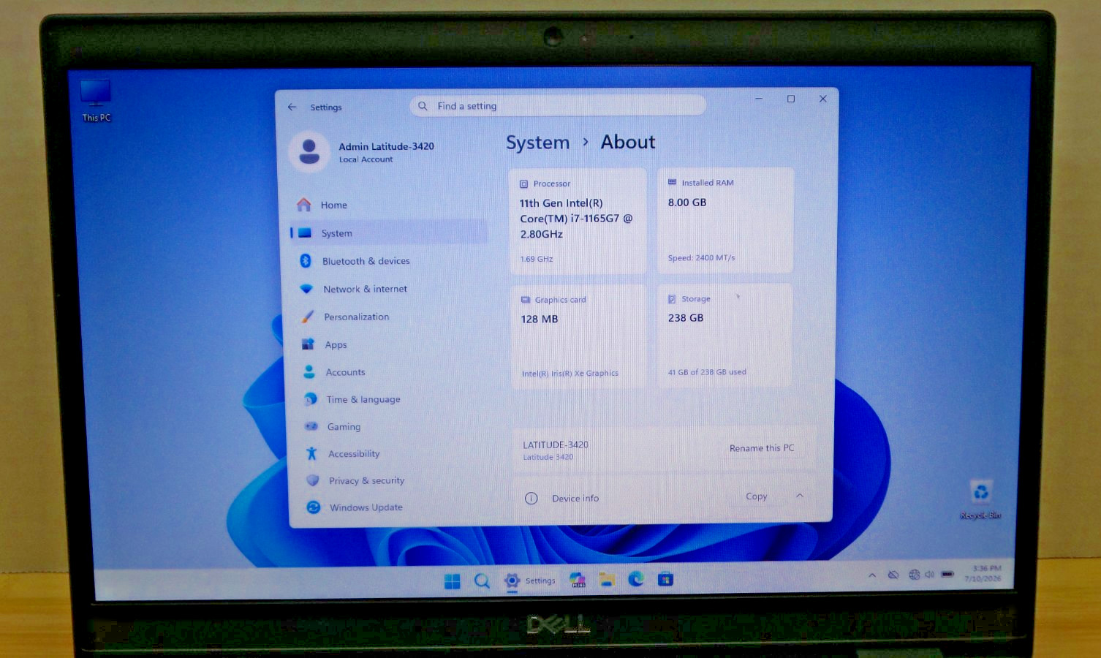The width and height of the screenshot is (1101, 658).
Task: Click the user avatar picture
Action: (x=309, y=151)
